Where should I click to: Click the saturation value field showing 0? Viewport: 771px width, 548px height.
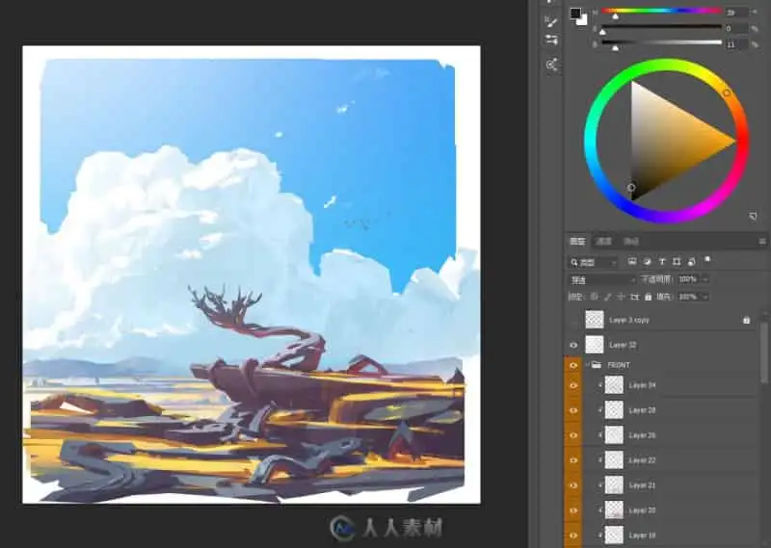[735, 29]
